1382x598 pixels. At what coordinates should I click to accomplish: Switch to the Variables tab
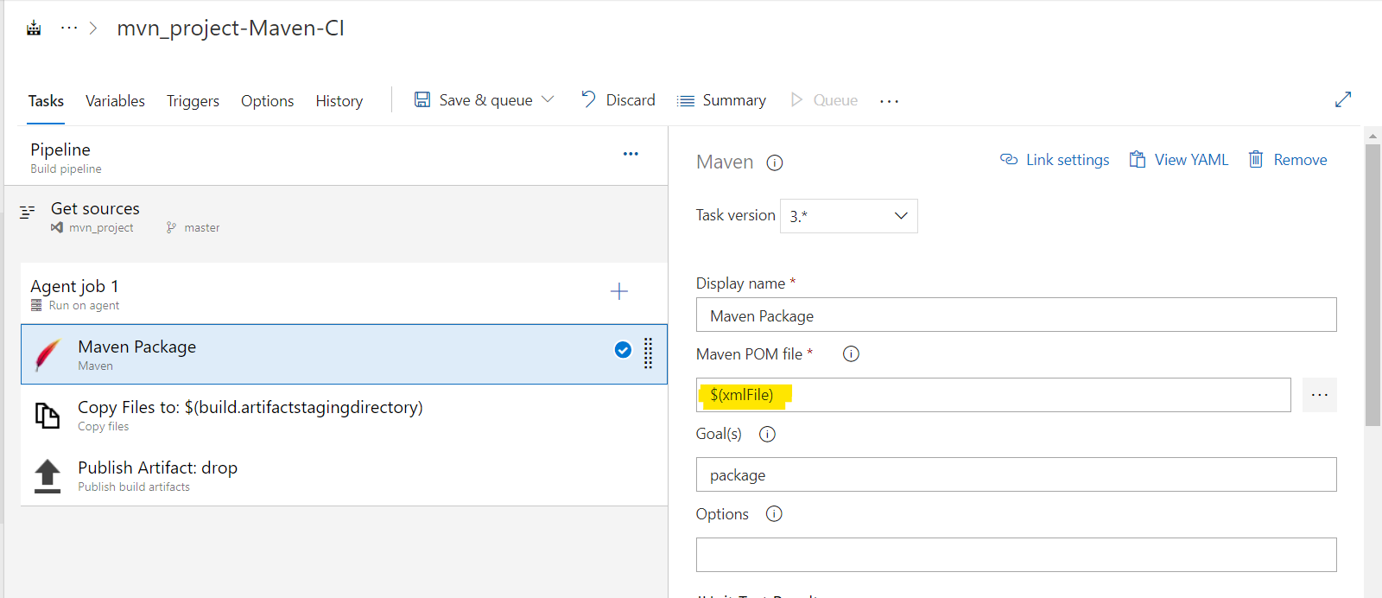(115, 101)
